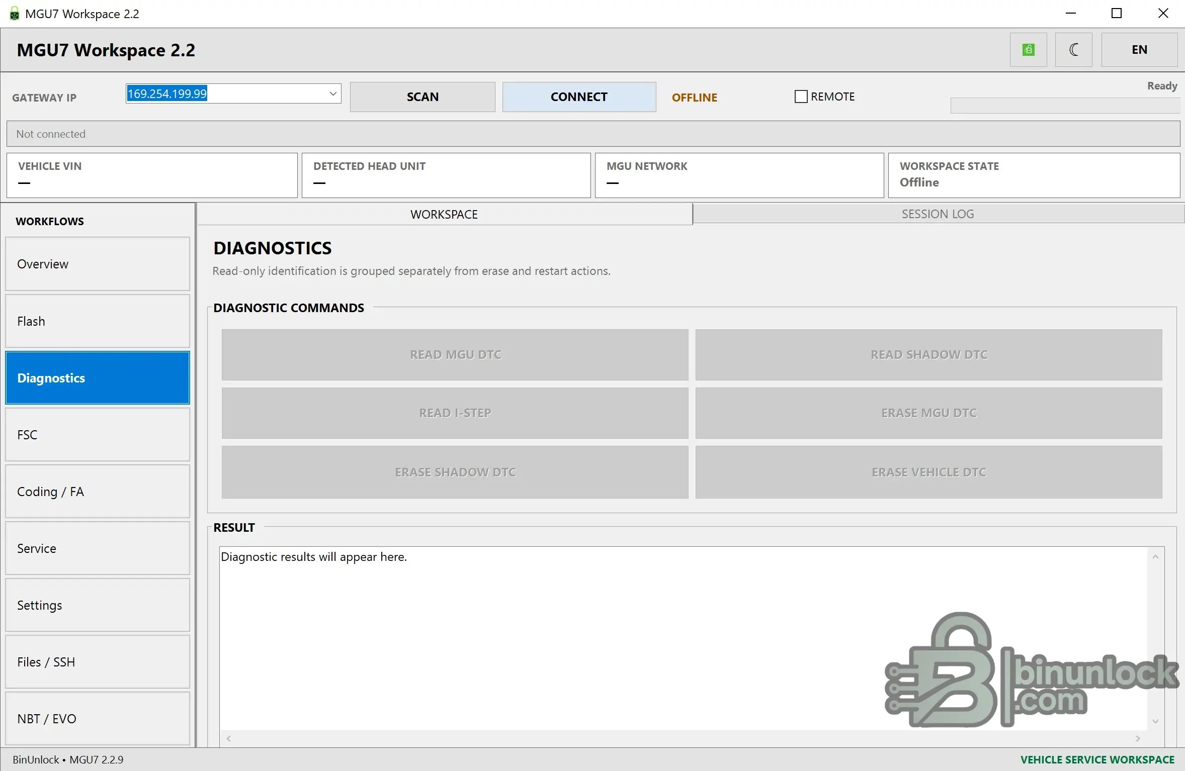Select the Diagnostics workflow
This screenshot has width=1185, height=771.
[x=98, y=378]
